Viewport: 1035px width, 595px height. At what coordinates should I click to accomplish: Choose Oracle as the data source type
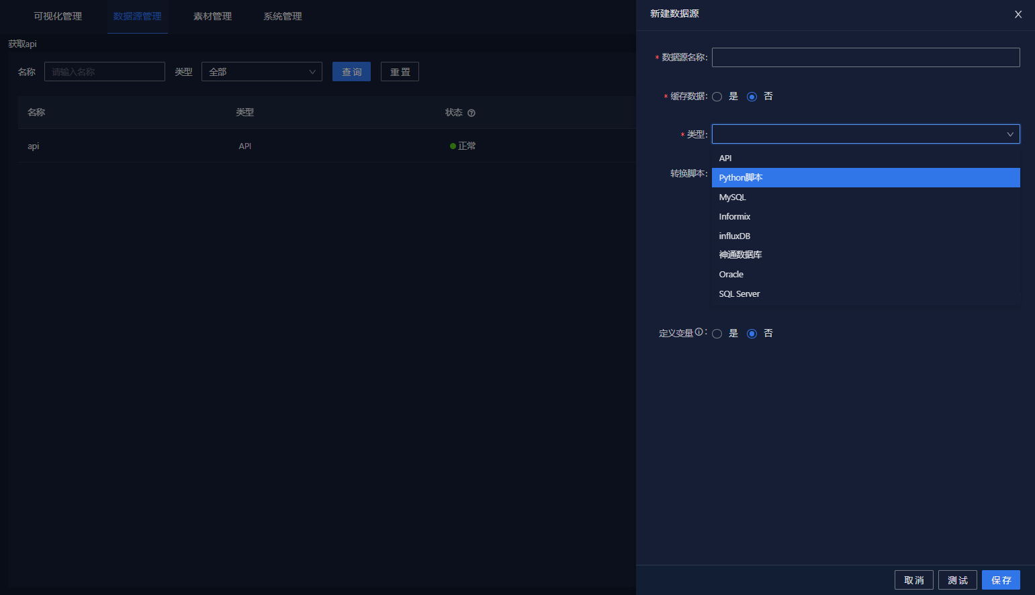731,274
